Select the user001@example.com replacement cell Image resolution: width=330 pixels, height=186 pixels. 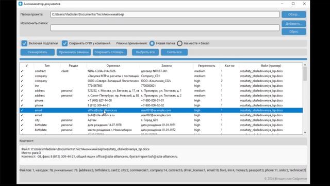coord(156,110)
